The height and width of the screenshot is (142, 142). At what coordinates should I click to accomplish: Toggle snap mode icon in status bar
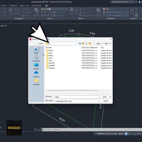[x=129, y=134]
